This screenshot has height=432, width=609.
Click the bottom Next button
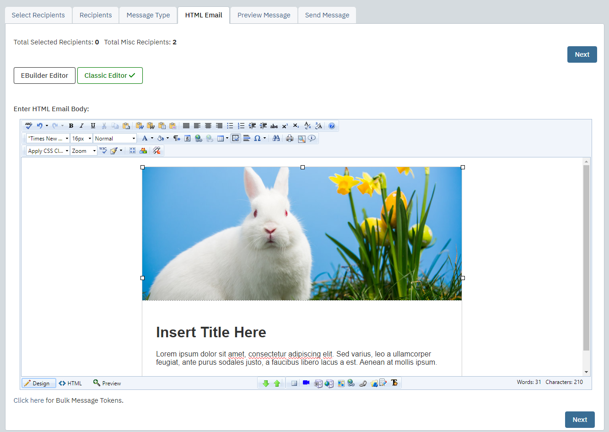(x=580, y=420)
